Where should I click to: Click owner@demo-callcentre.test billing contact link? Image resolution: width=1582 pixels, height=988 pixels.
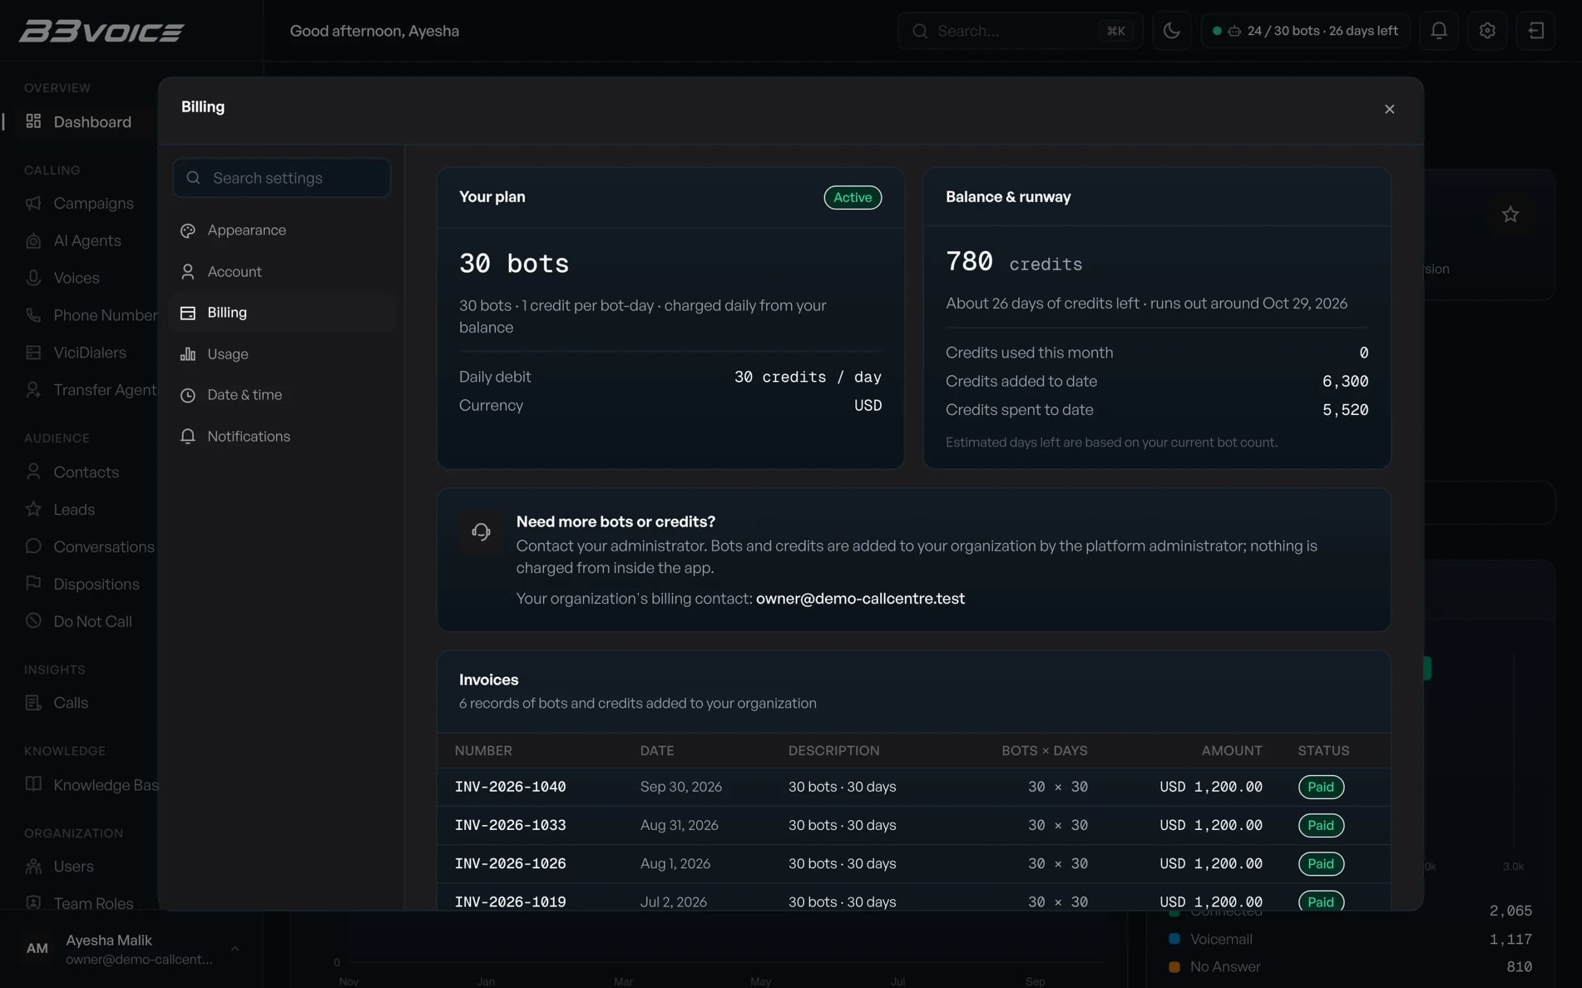pos(860,598)
